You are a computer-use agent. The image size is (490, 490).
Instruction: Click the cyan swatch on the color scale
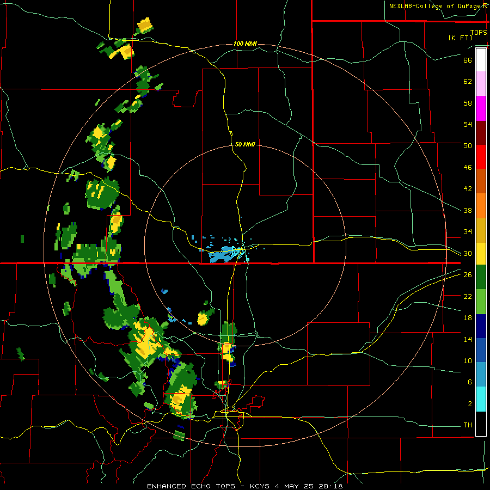[481, 399]
